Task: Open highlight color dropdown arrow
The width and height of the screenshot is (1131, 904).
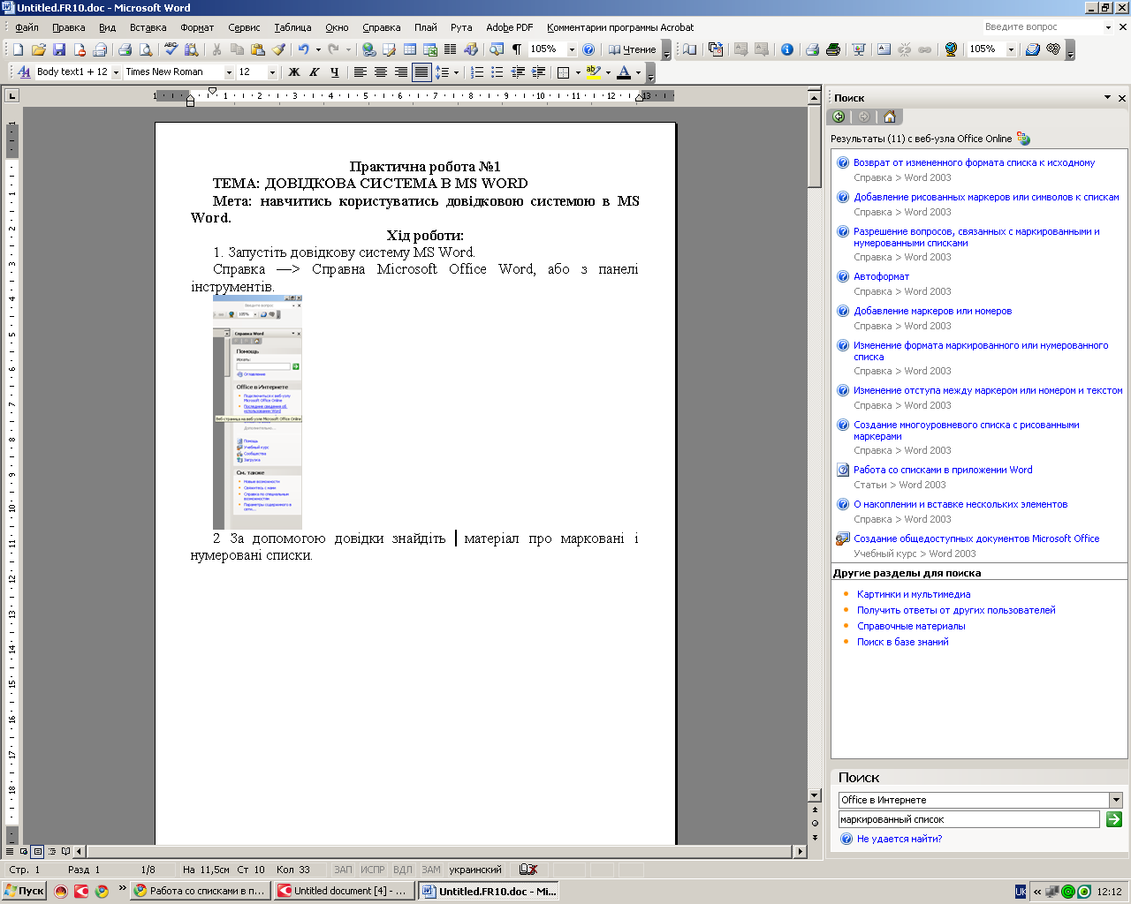Action: tap(608, 72)
